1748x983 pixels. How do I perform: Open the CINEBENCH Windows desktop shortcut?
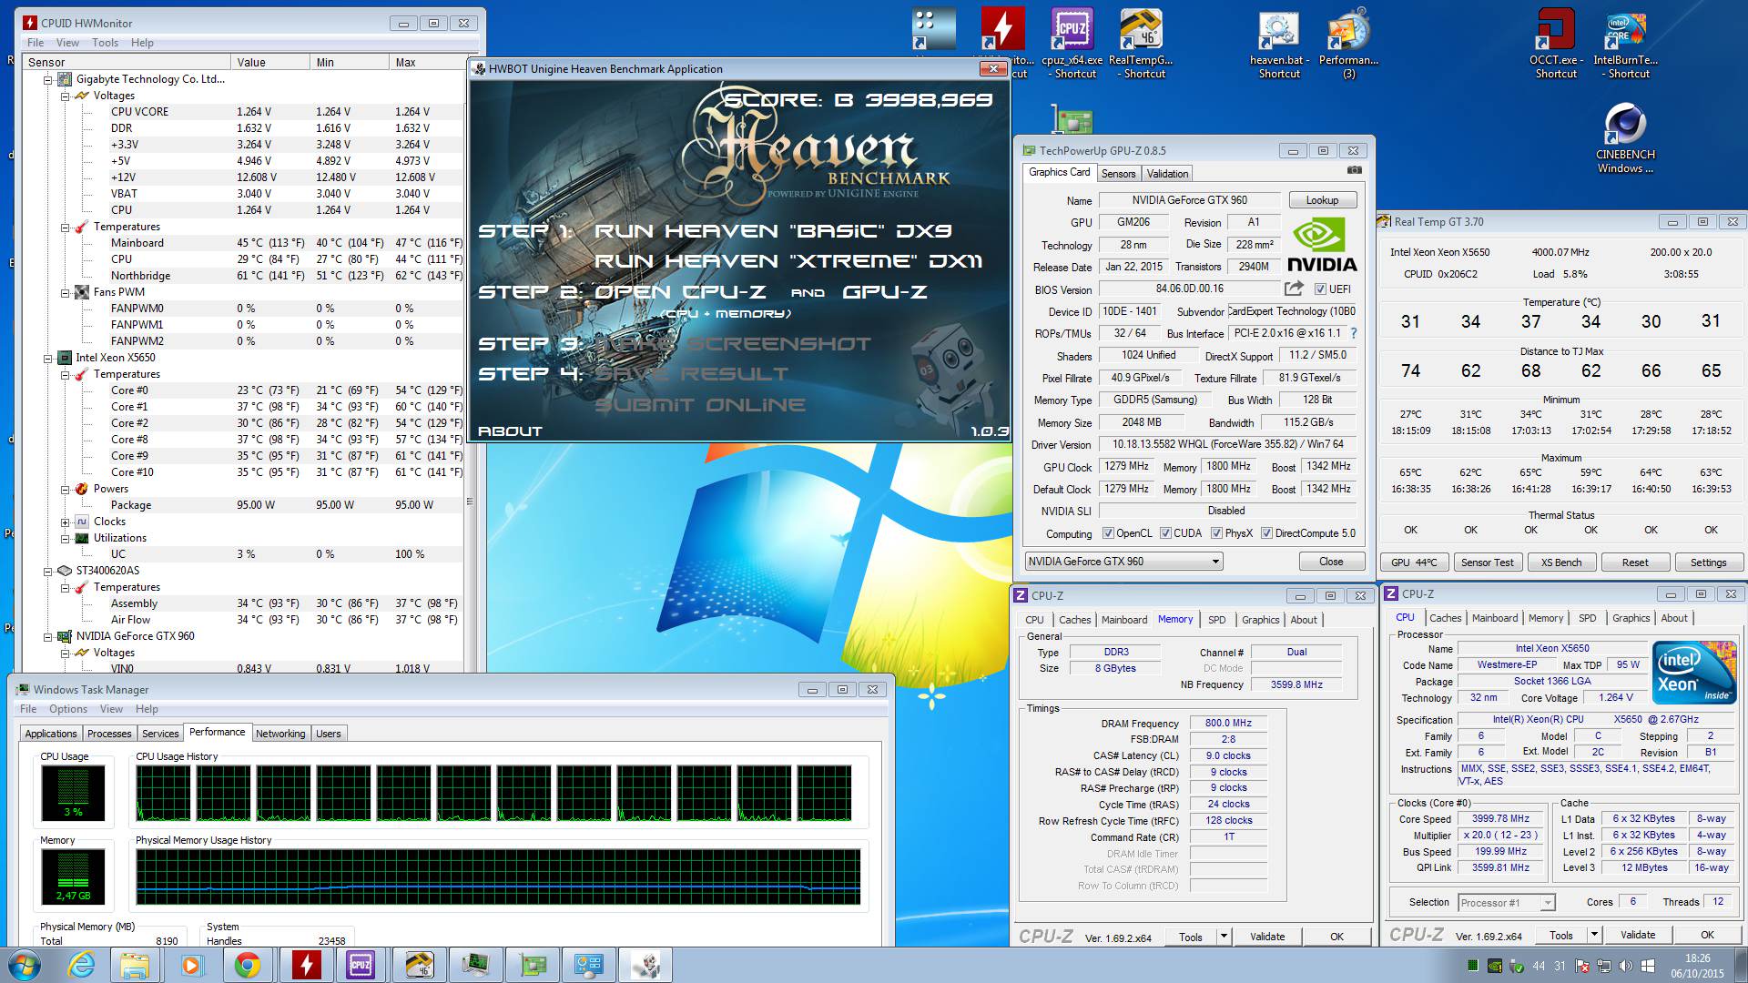click(1625, 137)
